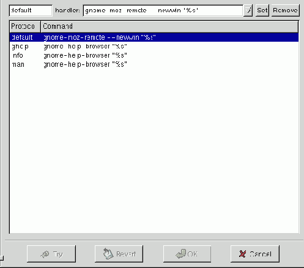The width and height of the screenshot is (304, 268).
Task: Click the gnome-moz-remote --newwin command cell
Action: click(x=100, y=37)
